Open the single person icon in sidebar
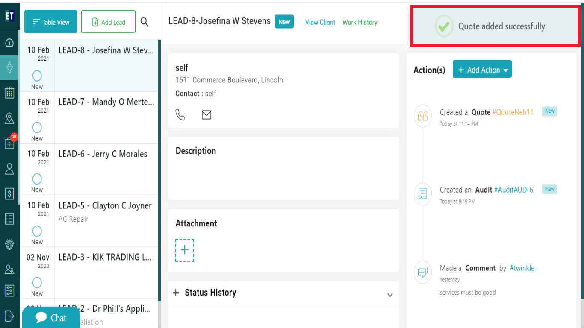584x328 pixels. tap(9, 169)
